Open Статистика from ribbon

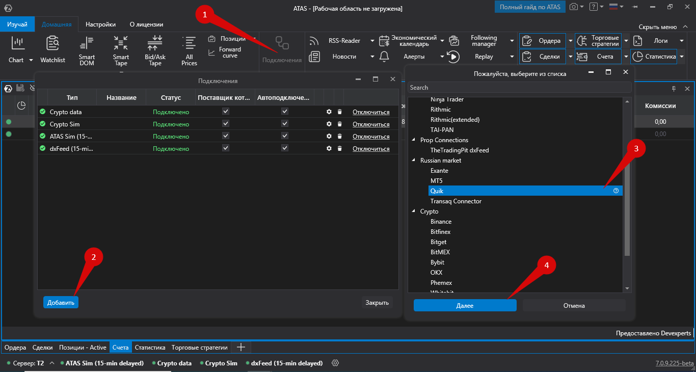tap(654, 57)
